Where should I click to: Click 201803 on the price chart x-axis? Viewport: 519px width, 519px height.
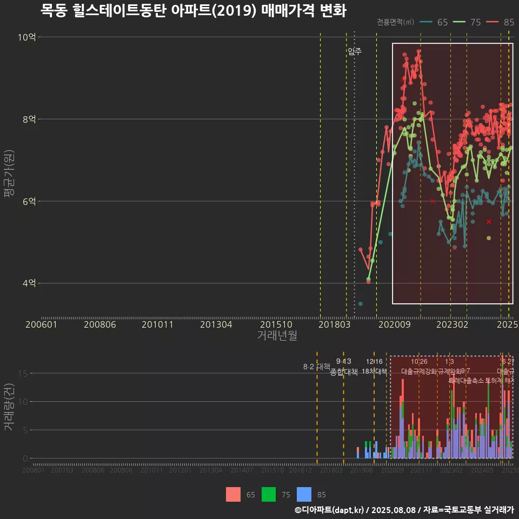tap(334, 324)
